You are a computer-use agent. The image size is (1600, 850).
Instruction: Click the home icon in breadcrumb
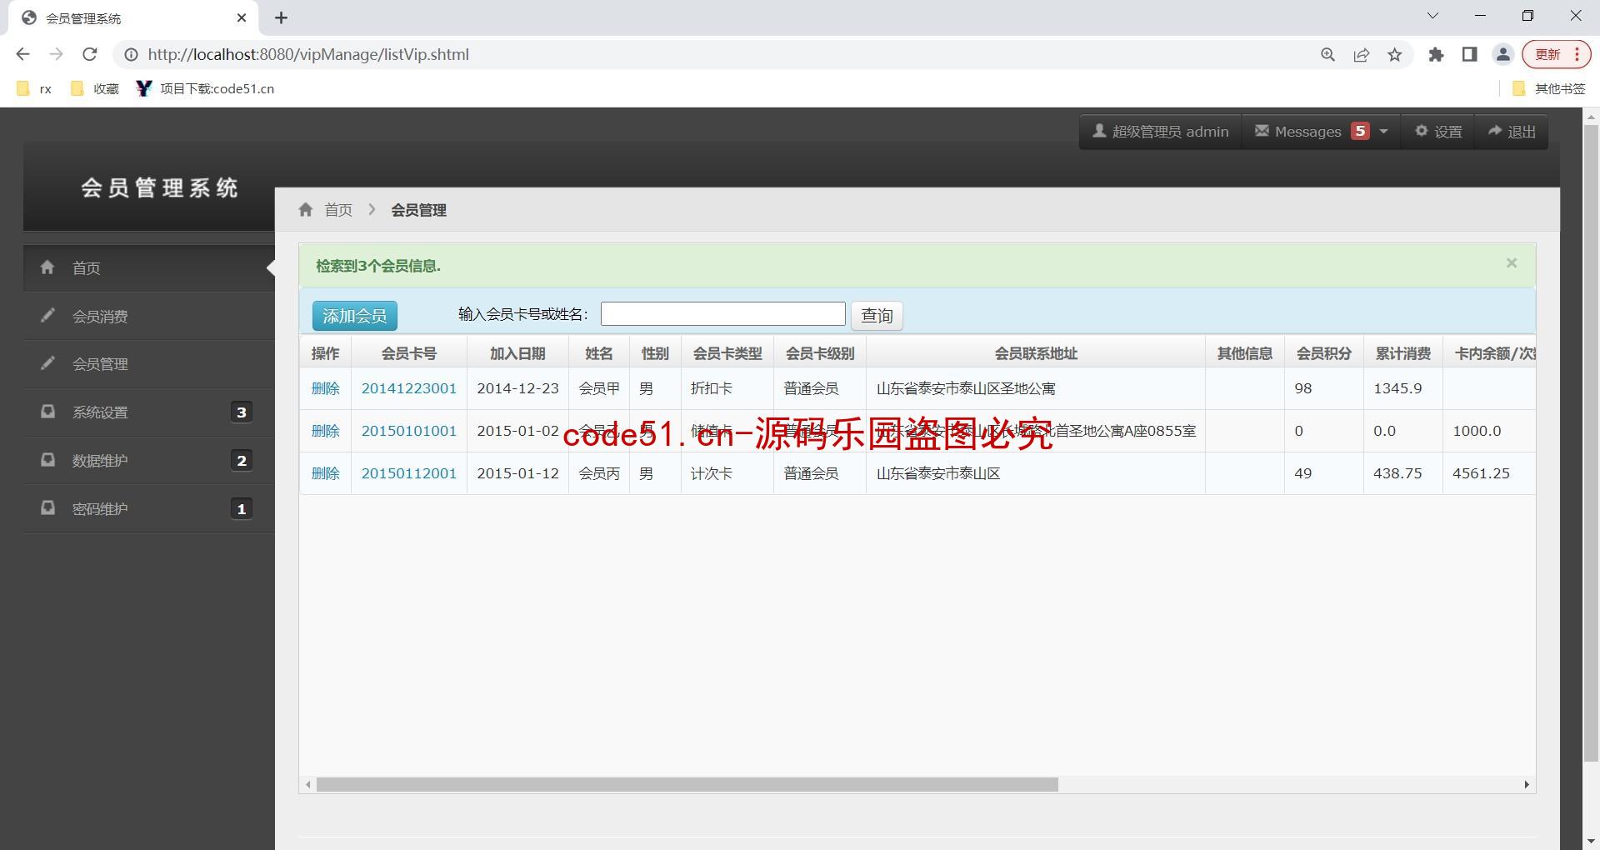coord(306,210)
